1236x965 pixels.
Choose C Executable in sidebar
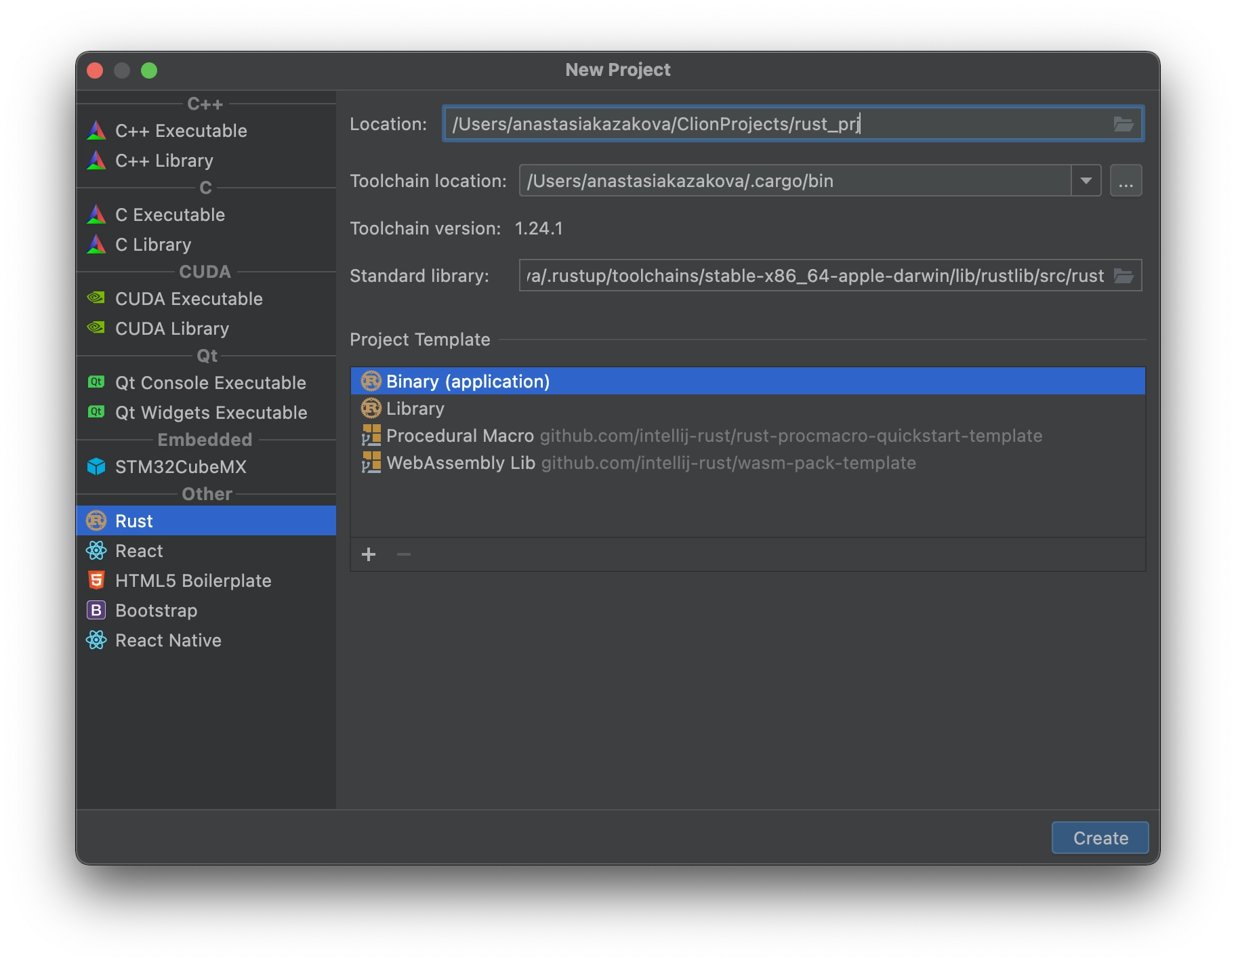206,215
